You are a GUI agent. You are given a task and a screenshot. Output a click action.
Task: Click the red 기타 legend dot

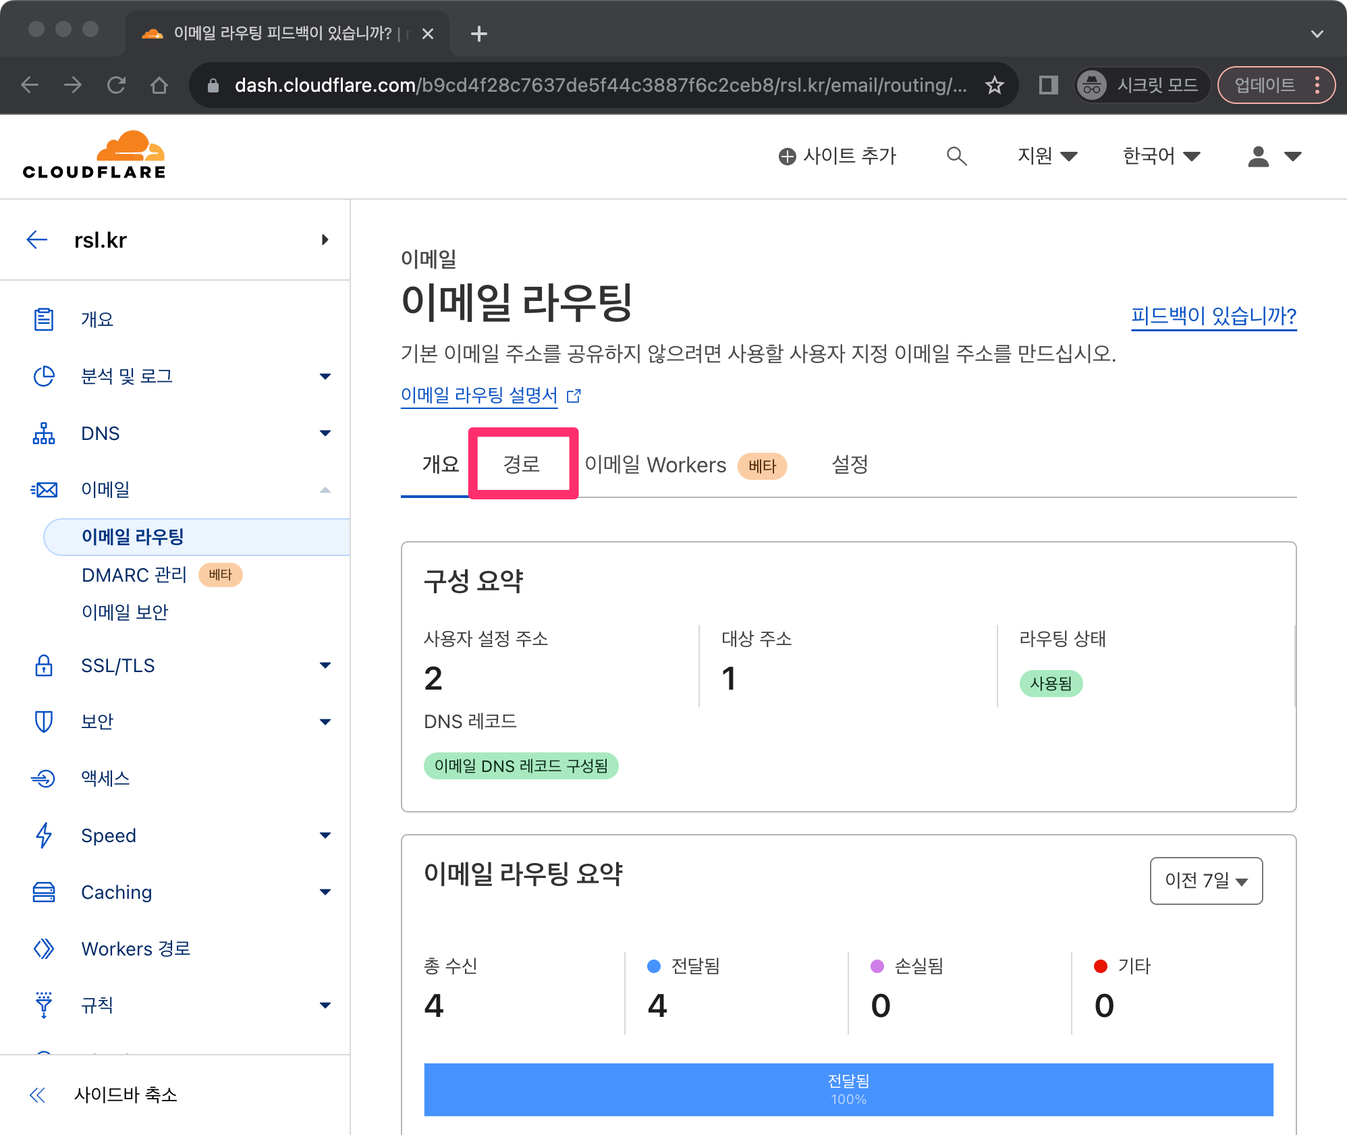[1101, 966]
